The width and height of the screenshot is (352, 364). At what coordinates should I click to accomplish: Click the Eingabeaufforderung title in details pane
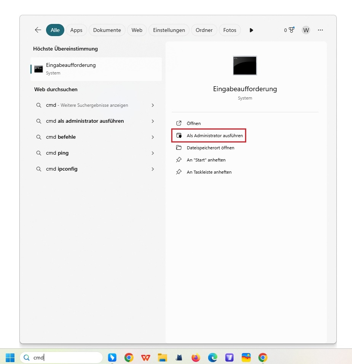pos(245,89)
